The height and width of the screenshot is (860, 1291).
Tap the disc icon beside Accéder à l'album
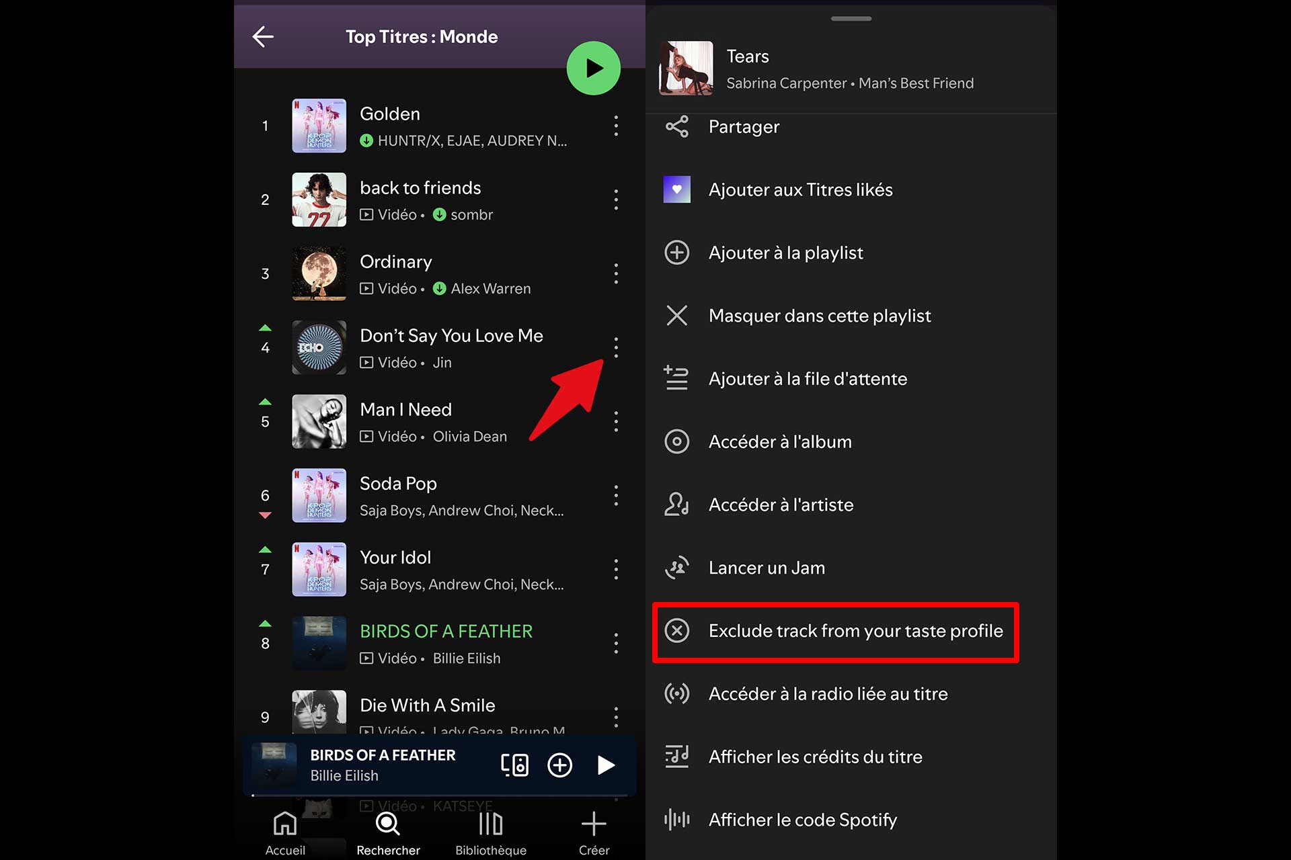click(676, 441)
